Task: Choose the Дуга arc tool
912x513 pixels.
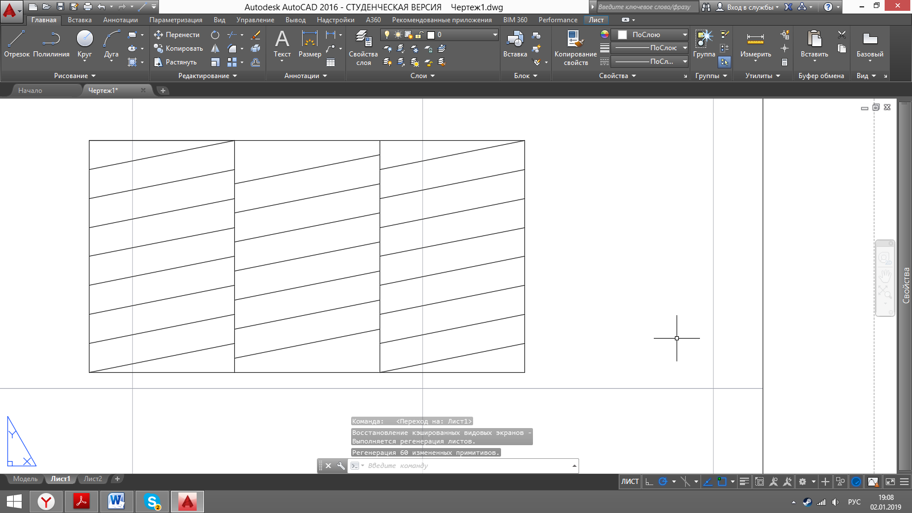Action: point(111,44)
